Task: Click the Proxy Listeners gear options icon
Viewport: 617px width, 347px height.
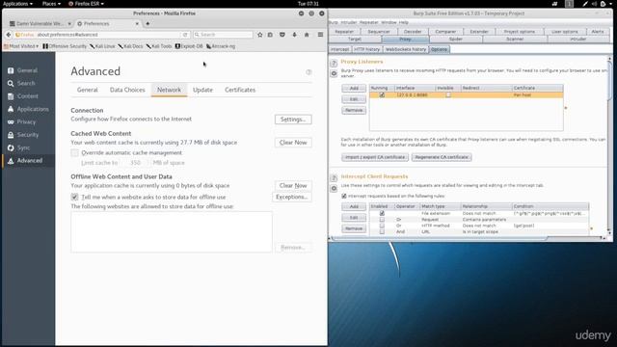Action: tap(334, 73)
